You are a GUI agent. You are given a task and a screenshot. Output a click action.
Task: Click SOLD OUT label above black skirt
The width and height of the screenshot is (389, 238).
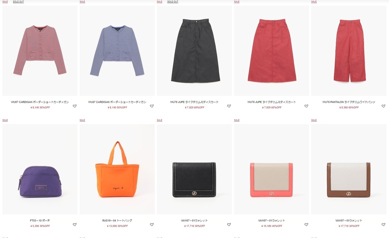pyautogui.click(x=173, y=2)
